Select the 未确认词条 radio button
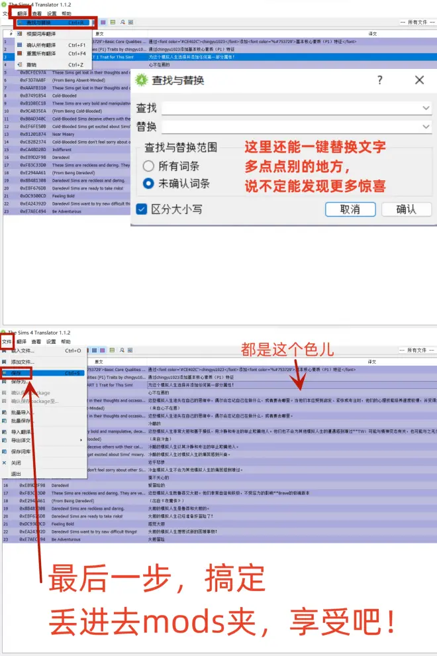This screenshot has height=656, width=437. point(149,184)
